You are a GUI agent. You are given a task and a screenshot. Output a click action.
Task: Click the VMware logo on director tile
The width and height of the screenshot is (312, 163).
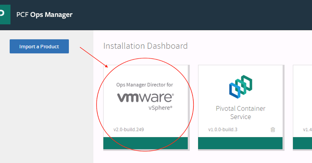[x=145, y=98]
